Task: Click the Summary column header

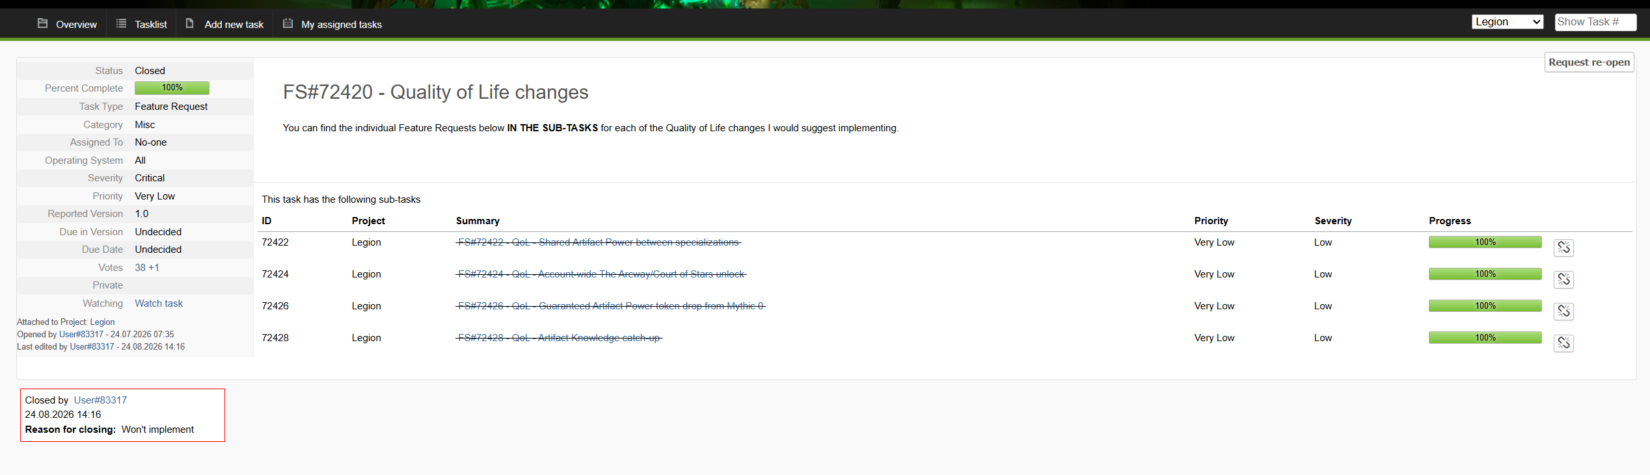Action: 478,221
